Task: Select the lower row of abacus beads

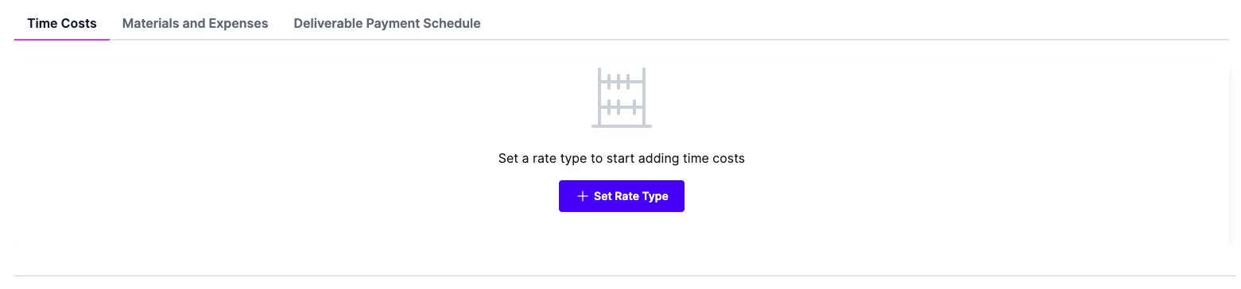Action: [x=619, y=106]
